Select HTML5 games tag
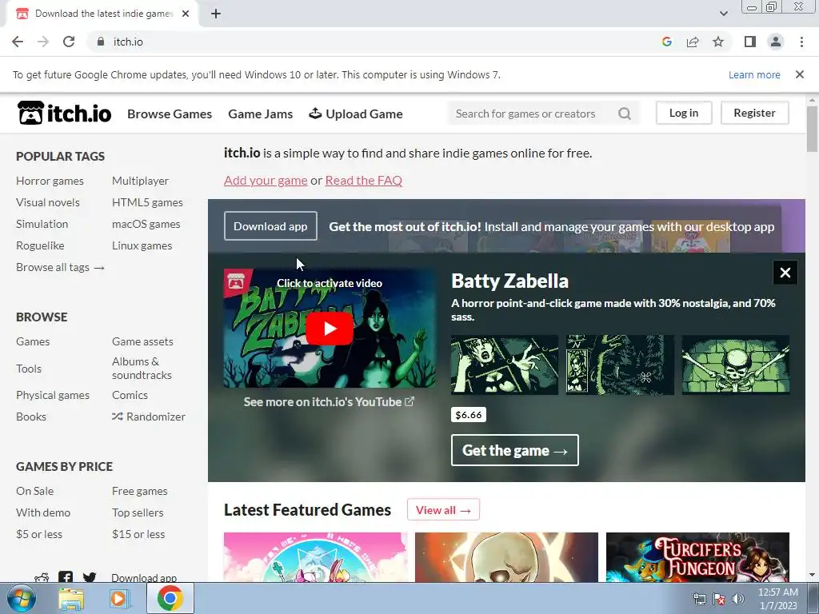Viewport: 819px width, 614px height. coord(147,202)
